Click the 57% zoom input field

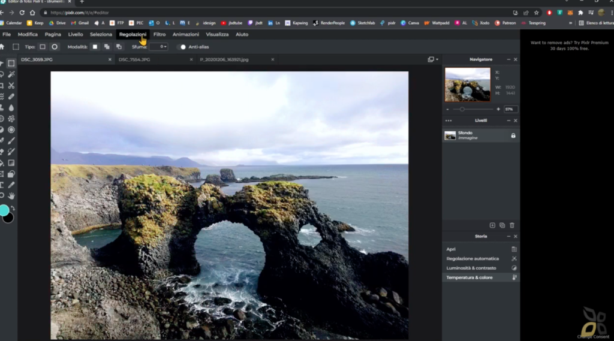(510, 109)
